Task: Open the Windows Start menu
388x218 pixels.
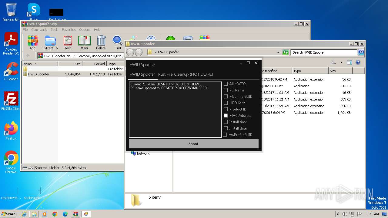Action: (x=8, y=214)
